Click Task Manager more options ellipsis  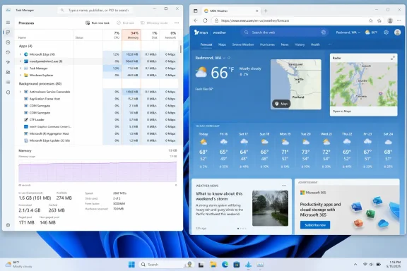point(177,23)
